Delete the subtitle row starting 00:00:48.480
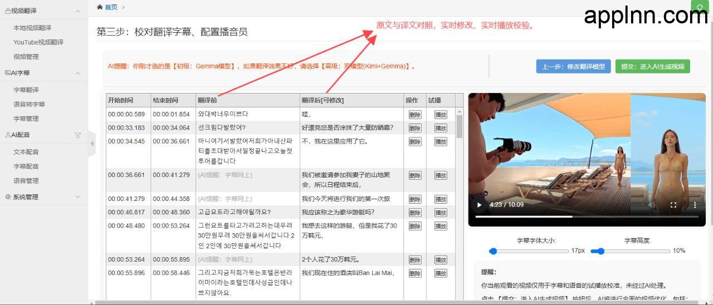The height and width of the screenshot is (305, 713). tap(415, 226)
